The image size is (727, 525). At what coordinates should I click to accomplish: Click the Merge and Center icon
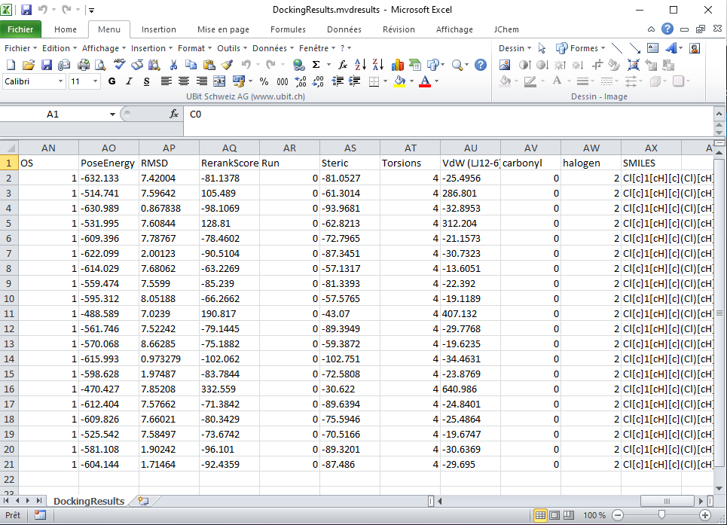(218, 81)
